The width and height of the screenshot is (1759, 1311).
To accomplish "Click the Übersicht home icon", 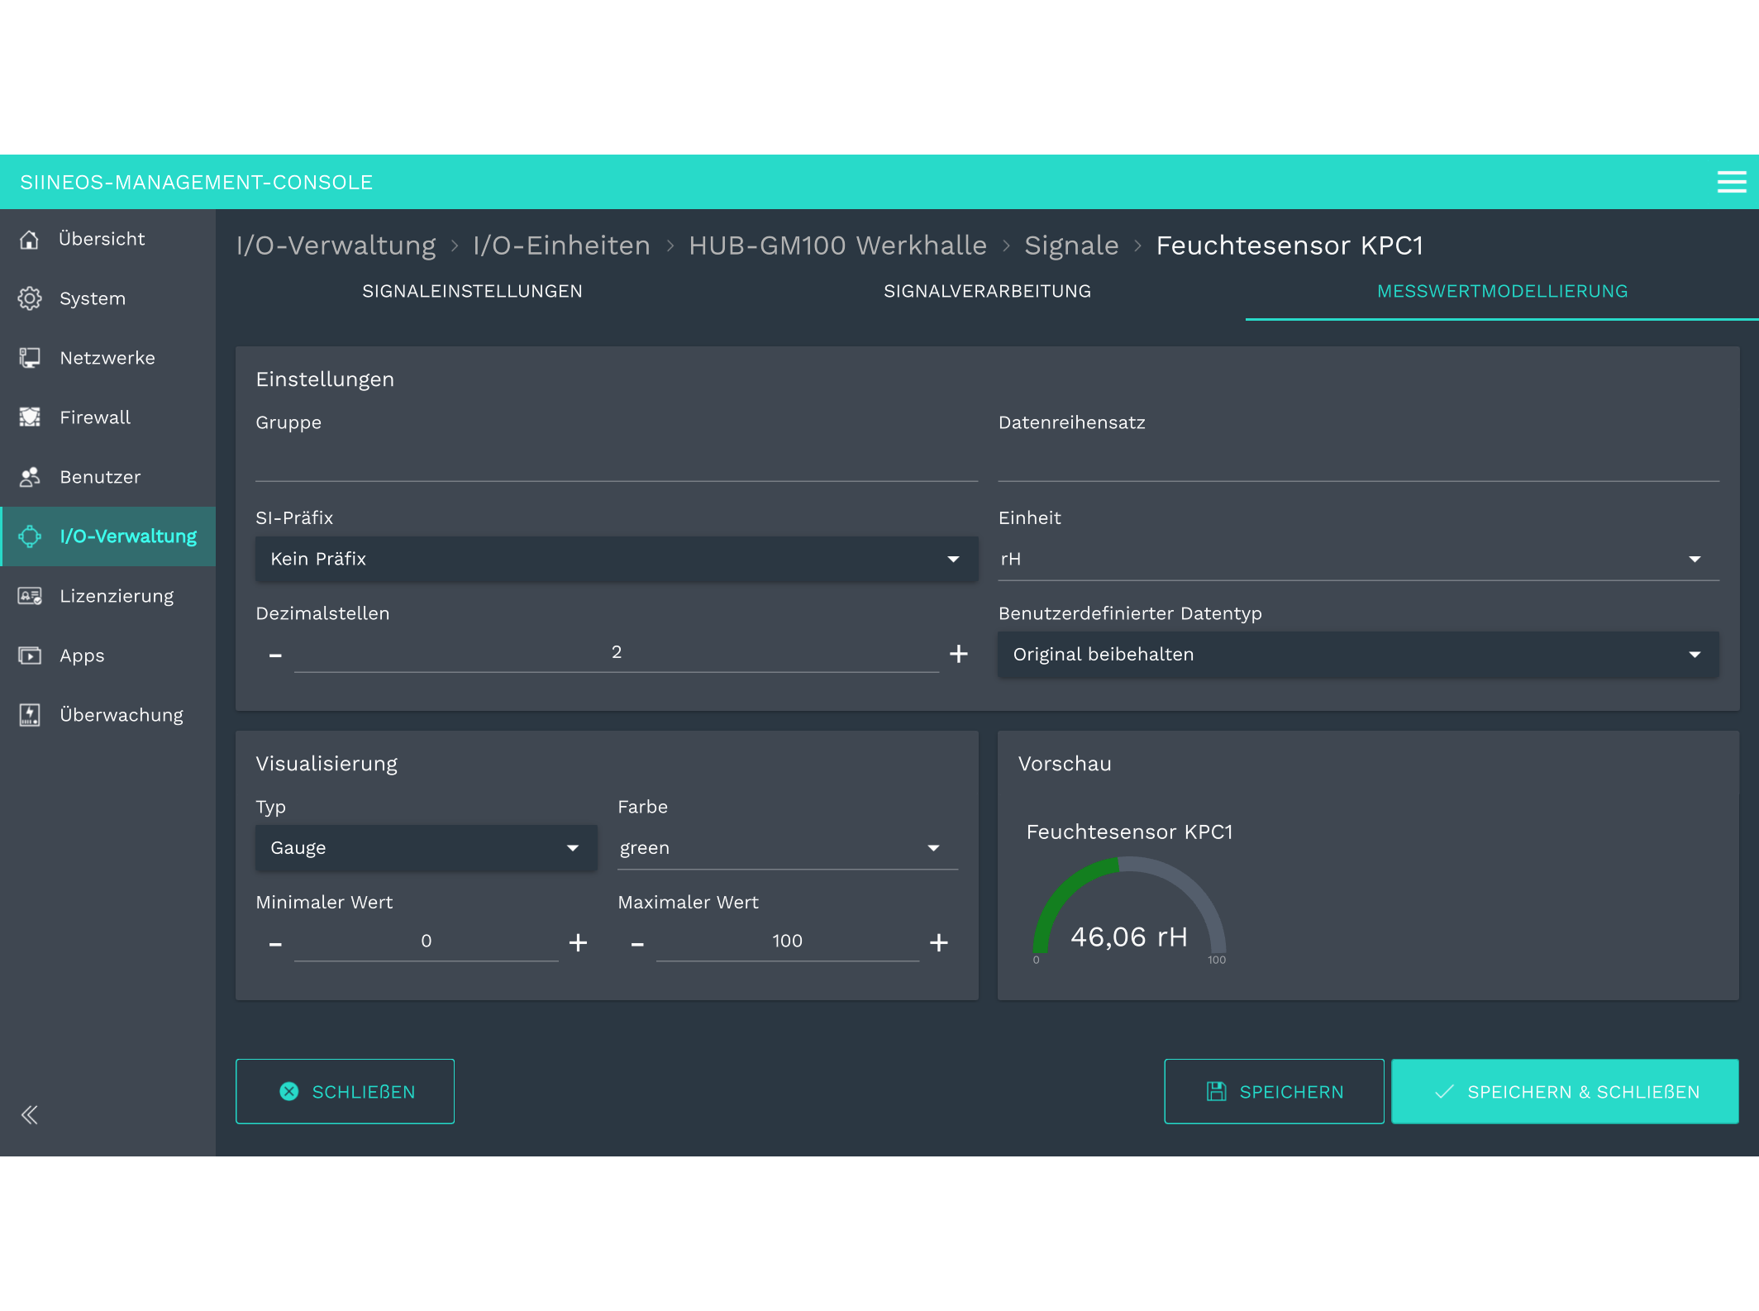I will click(30, 240).
